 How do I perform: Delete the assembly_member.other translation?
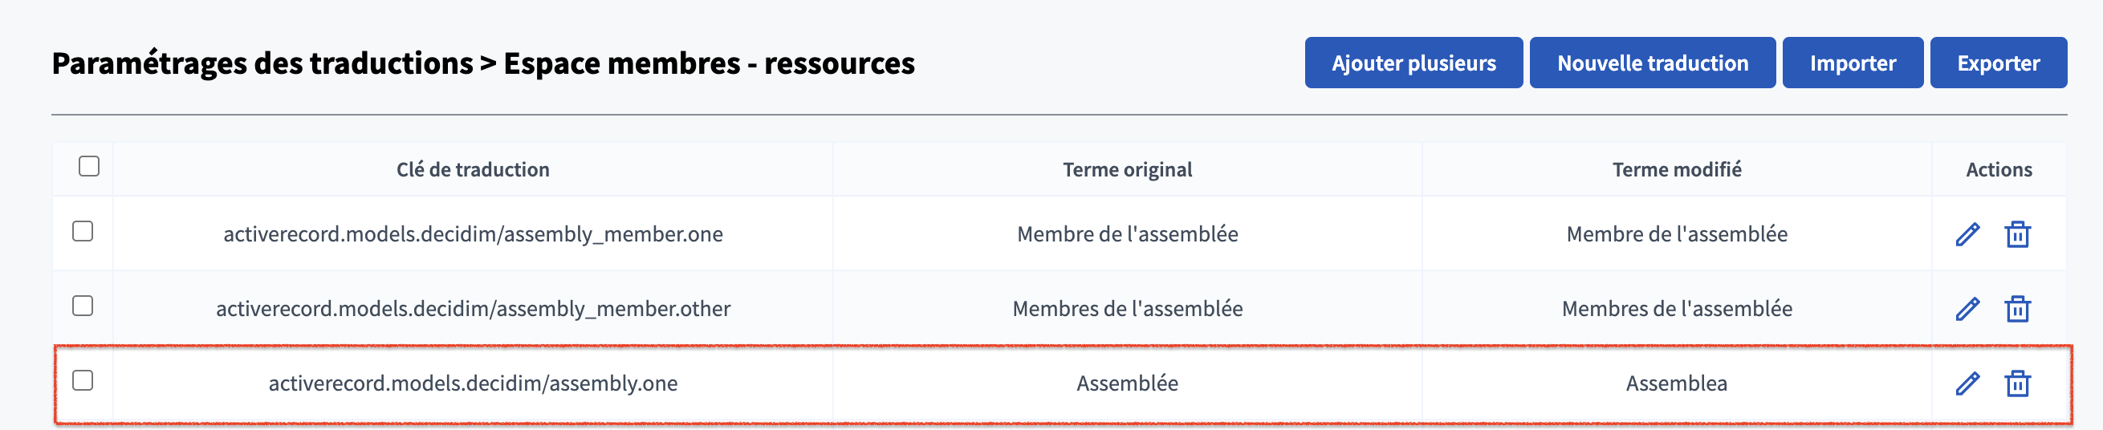[2016, 308]
